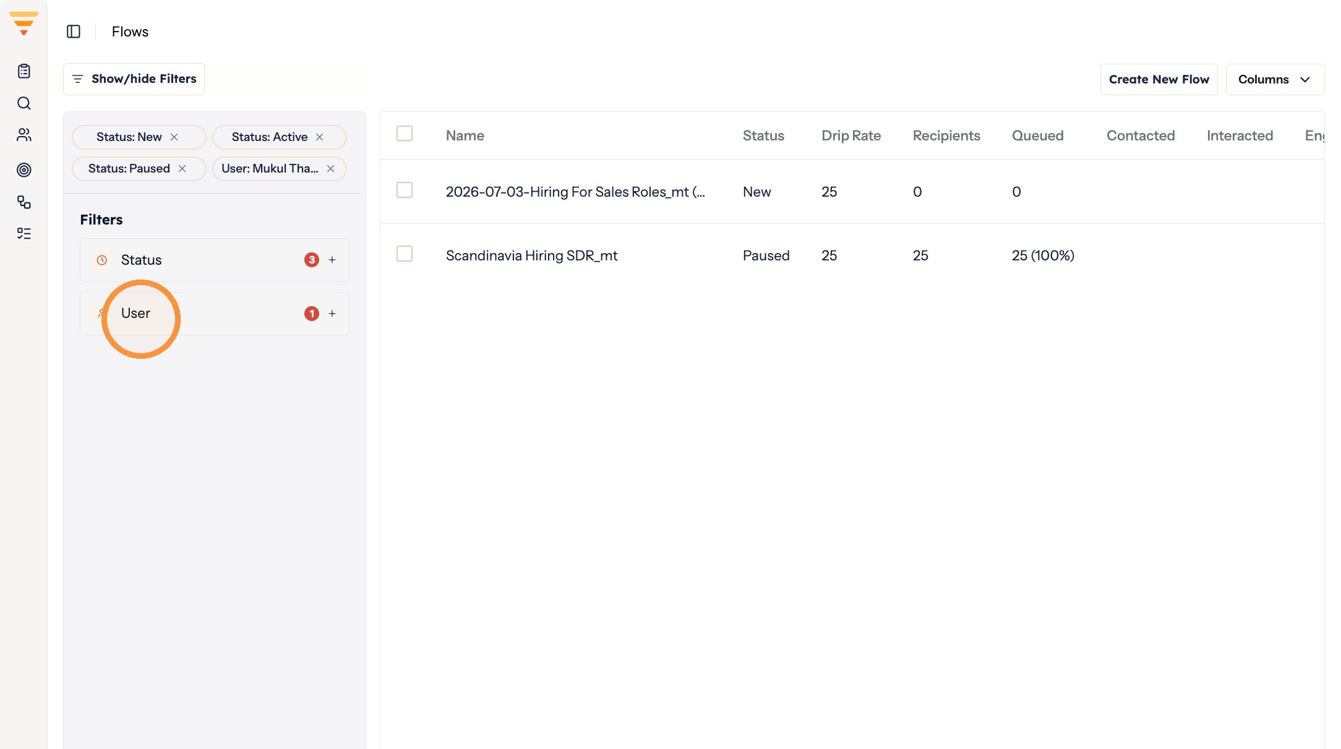Sort by the Status column header
The width and height of the screenshot is (1341, 749).
(763, 135)
